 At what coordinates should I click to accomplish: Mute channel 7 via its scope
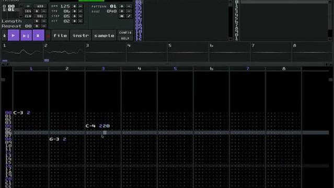point(271,53)
